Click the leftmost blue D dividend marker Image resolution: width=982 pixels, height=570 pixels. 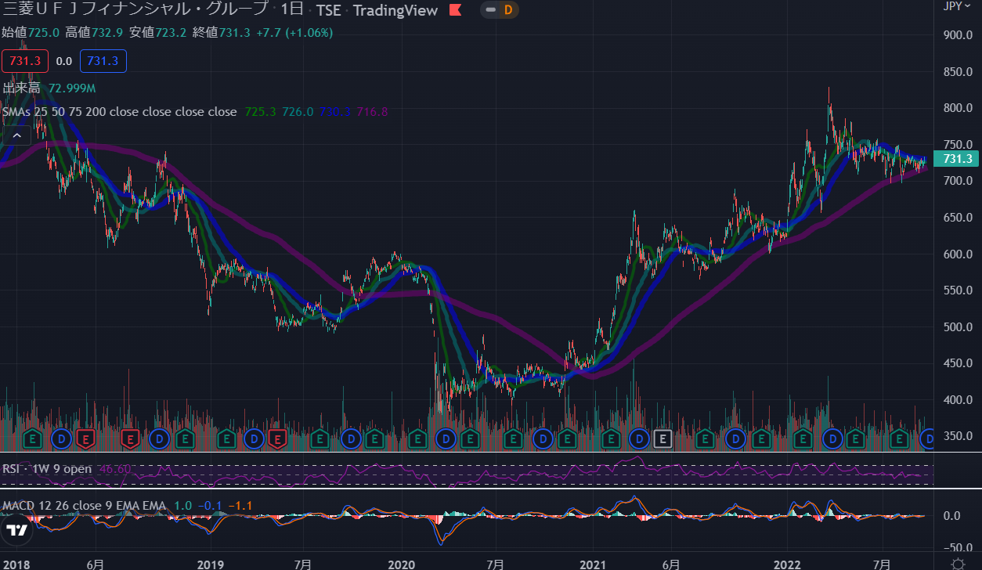coord(62,438)
